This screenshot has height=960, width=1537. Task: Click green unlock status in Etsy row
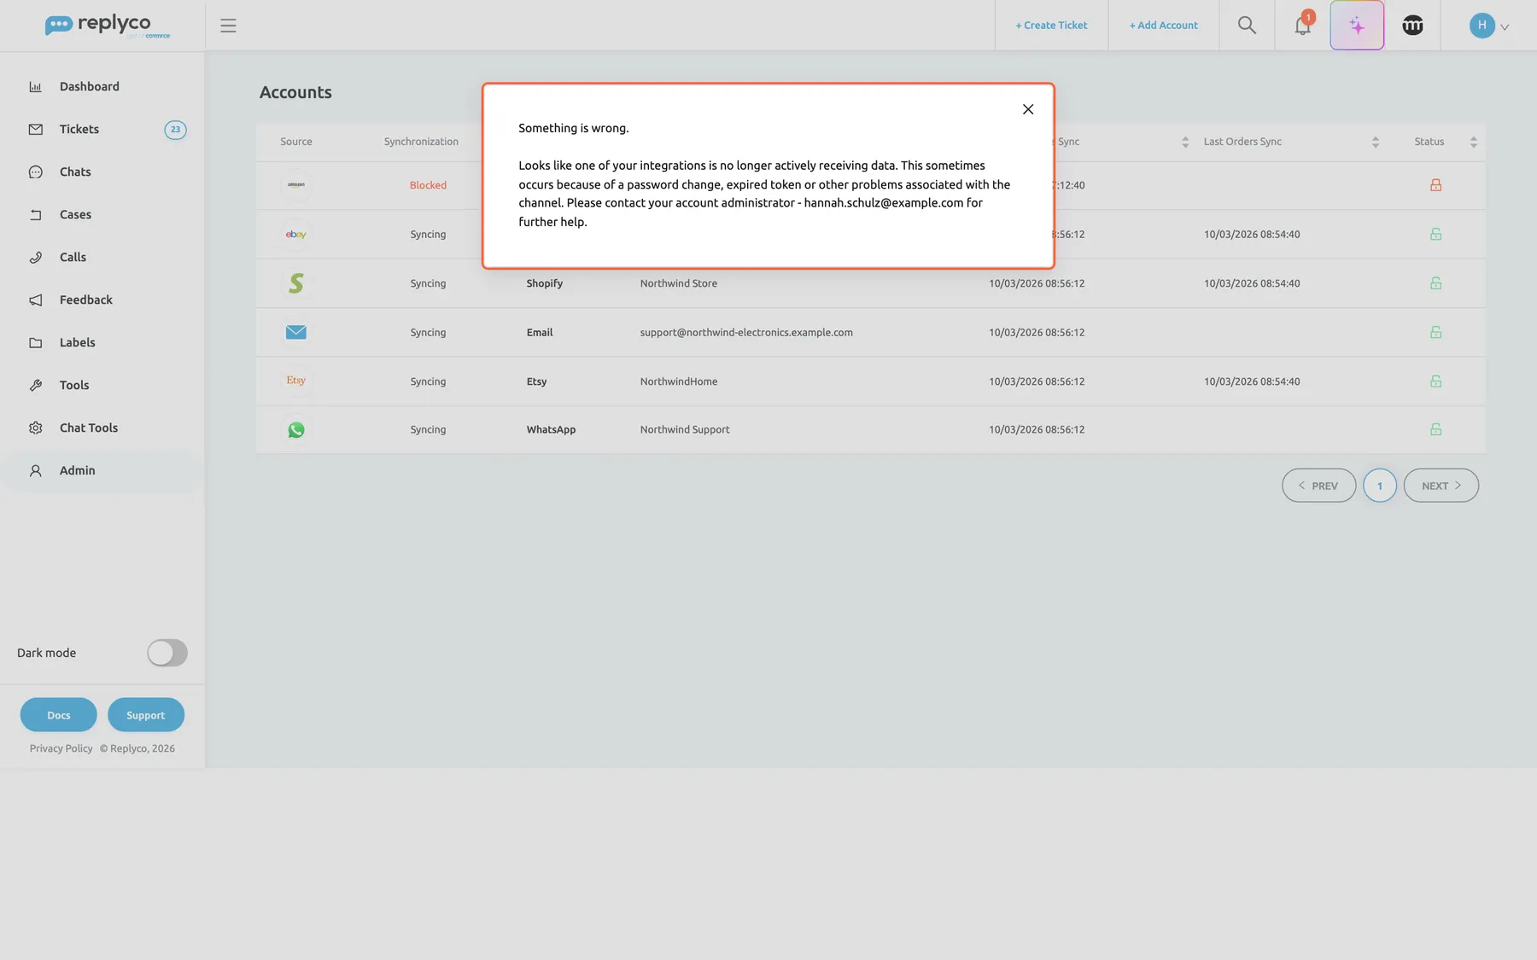pyautogui.click(x=1436, y=381)
